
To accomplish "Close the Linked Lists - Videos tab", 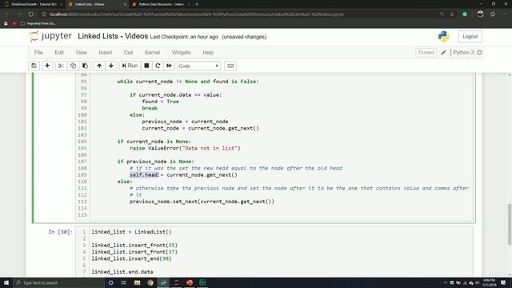I will (125, 4).
